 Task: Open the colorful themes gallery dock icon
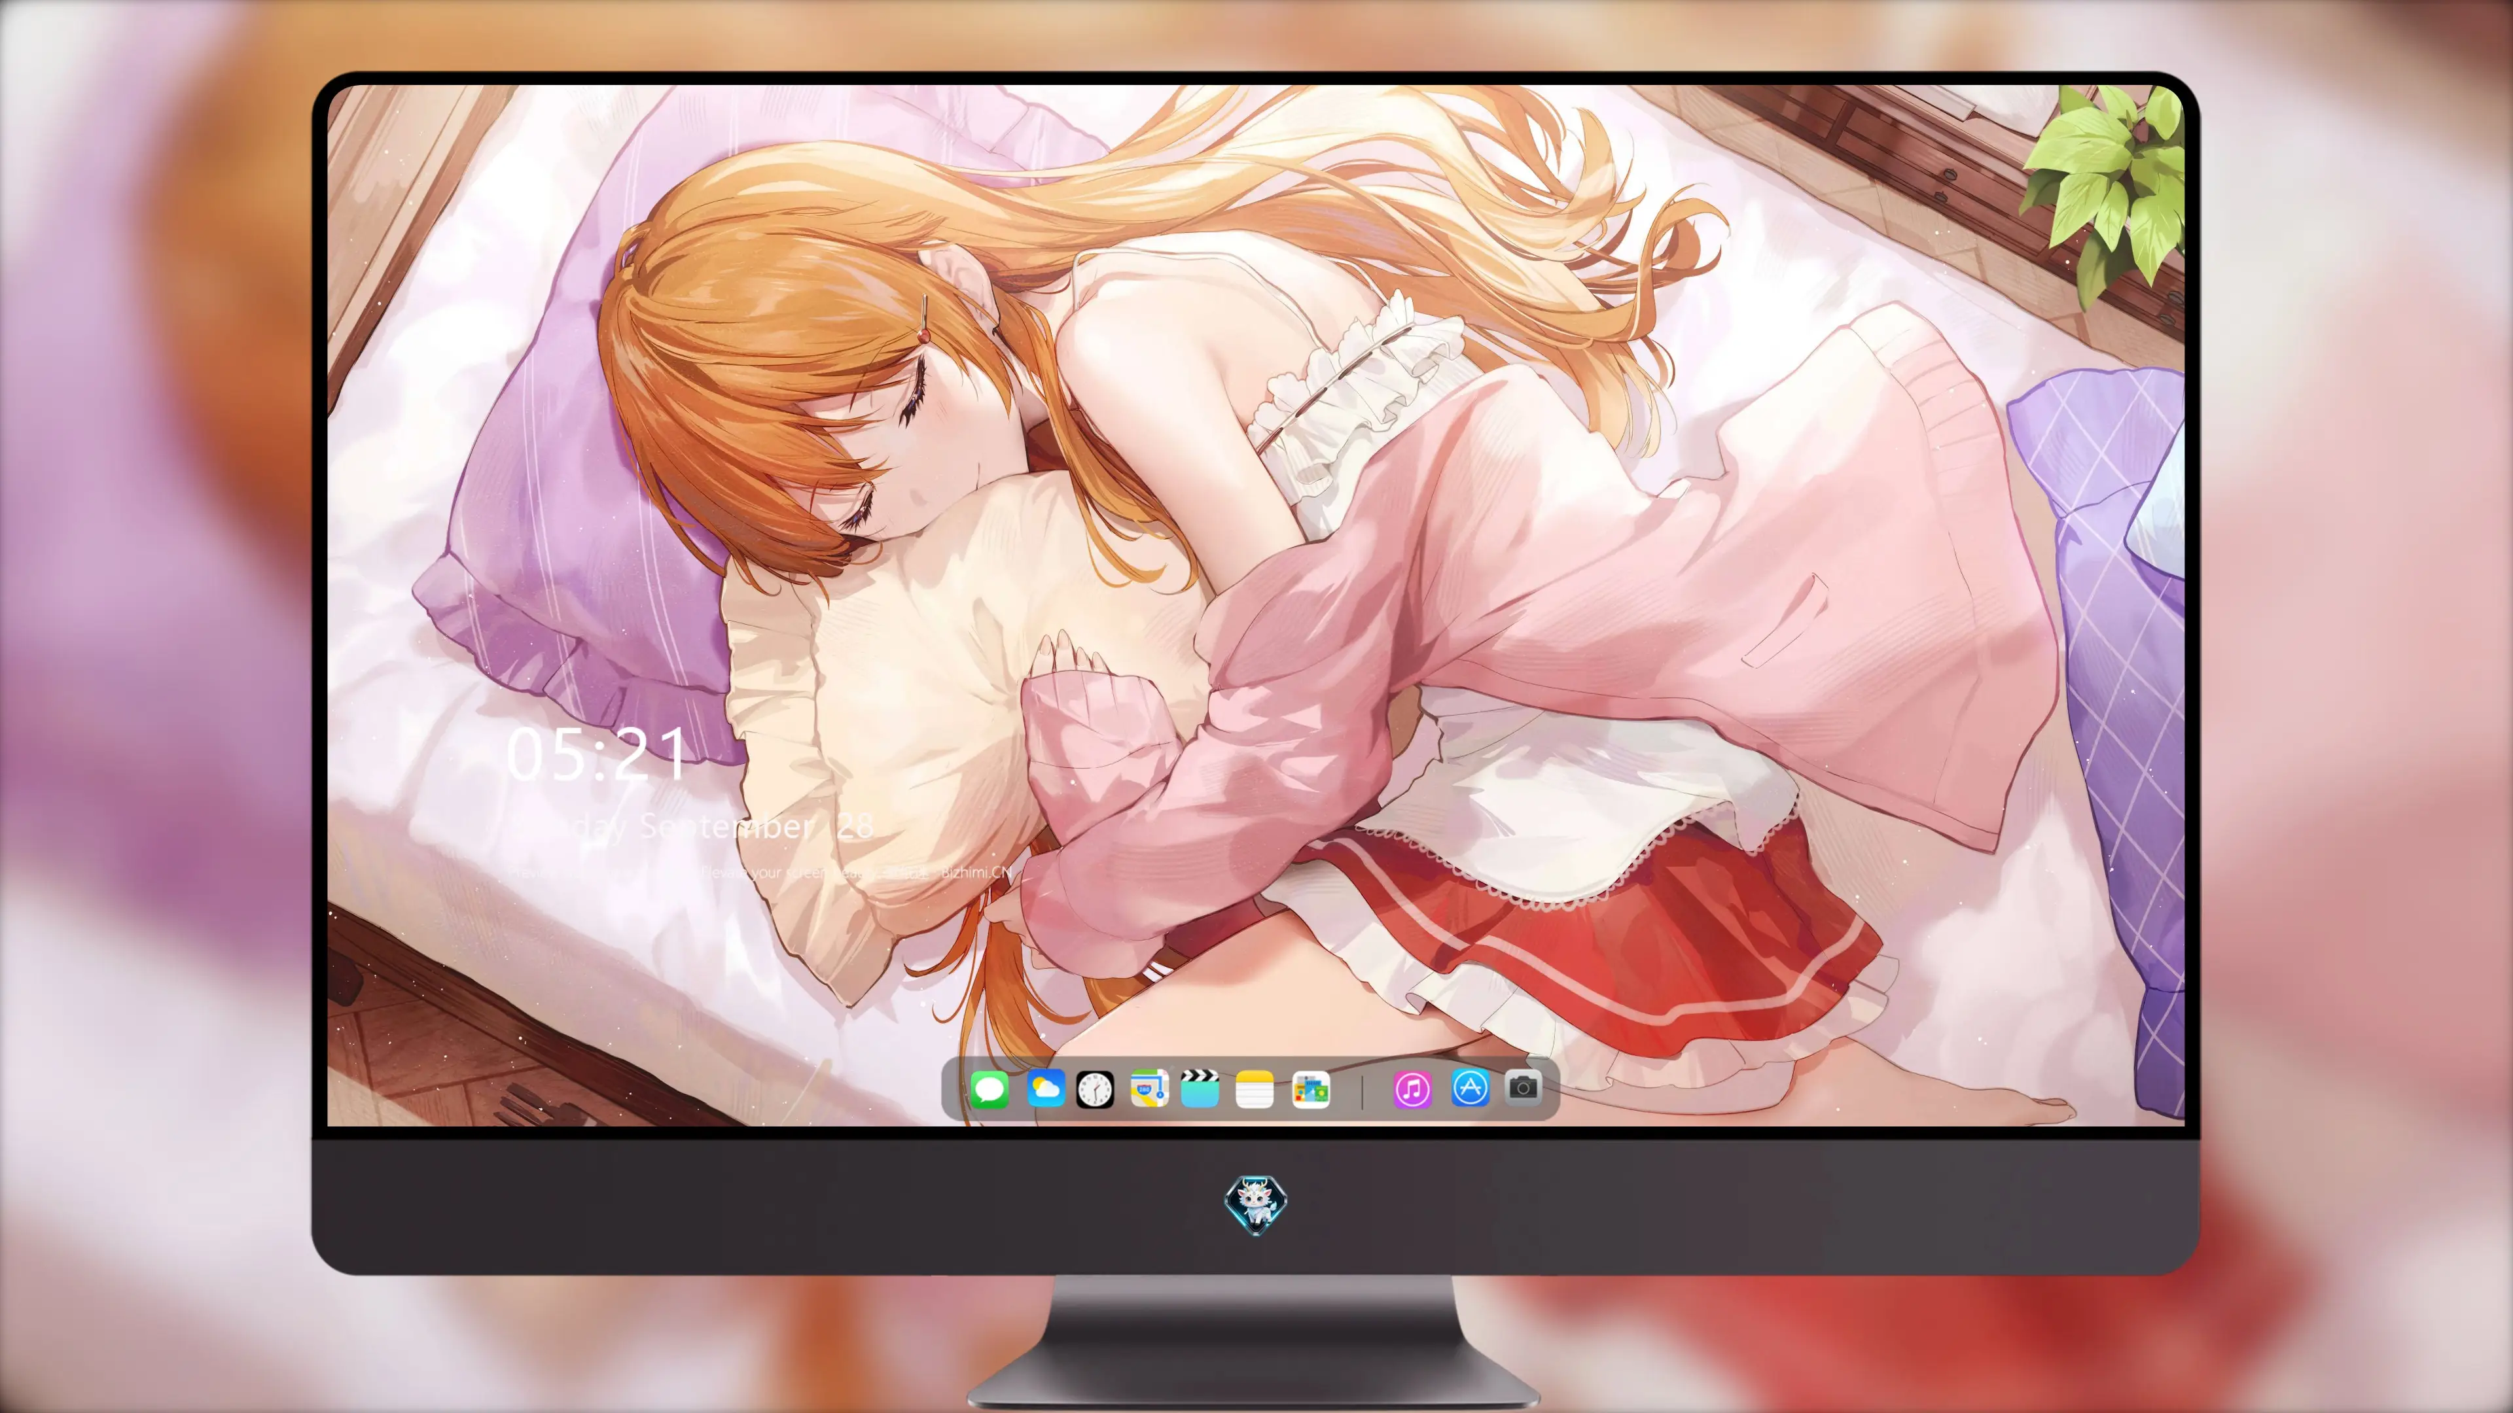point(1310,1089)
